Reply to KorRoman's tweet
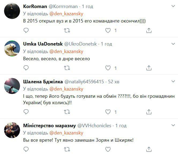Viewport: 178px width, 154px height. pyautogui.click(x=26, y=31)
